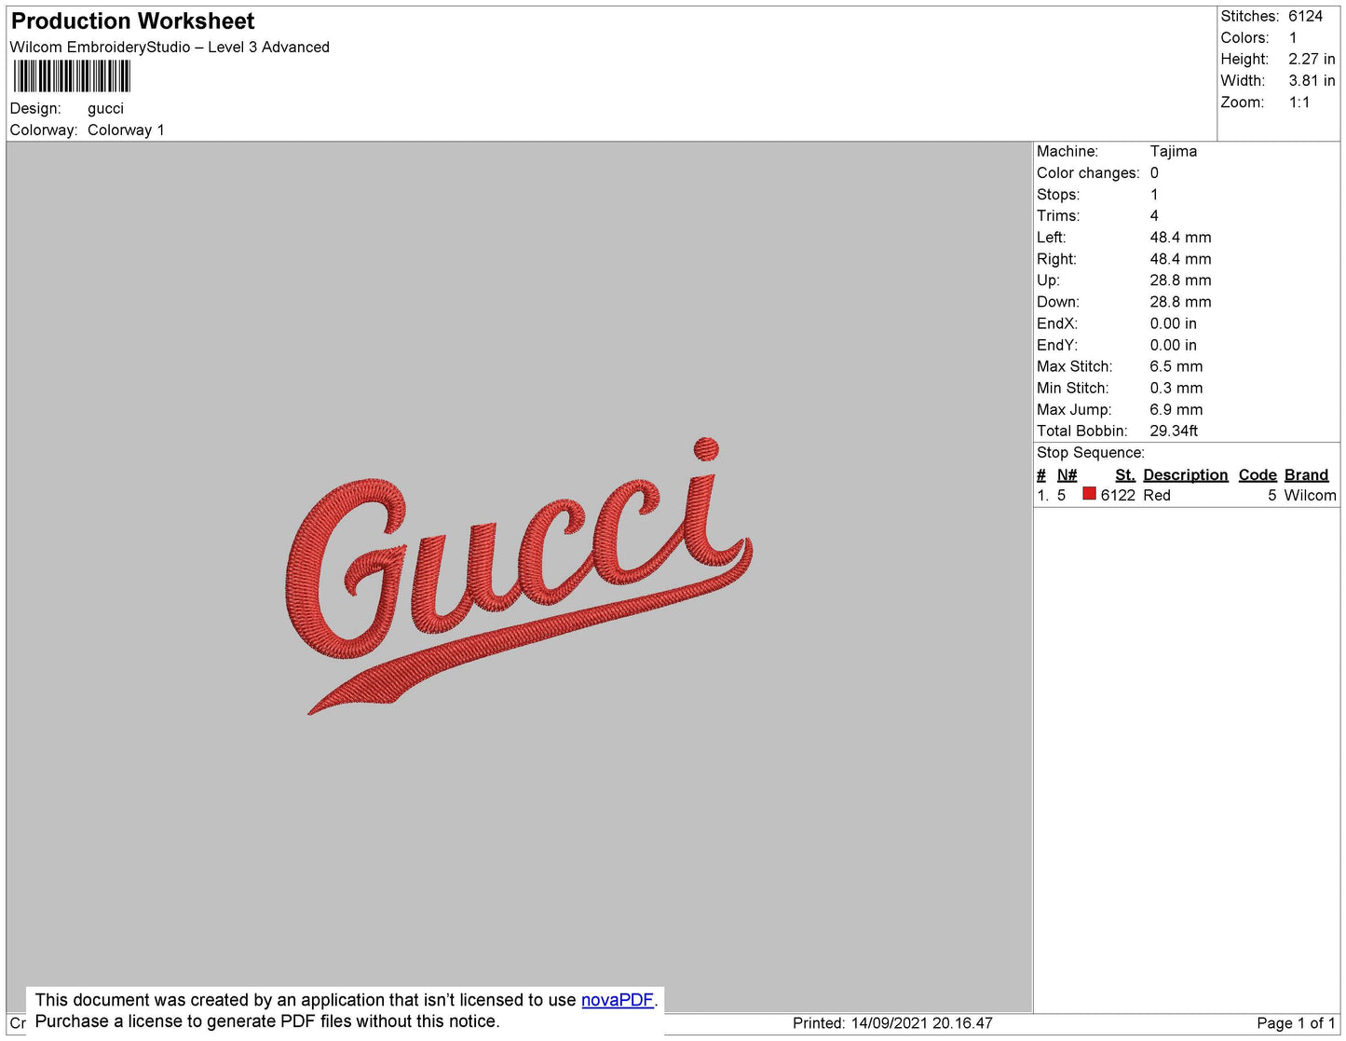The height and width of the screenshot is (1041, 1346).
Task: Click the design name 'gucci'
Action: [105, 109]
